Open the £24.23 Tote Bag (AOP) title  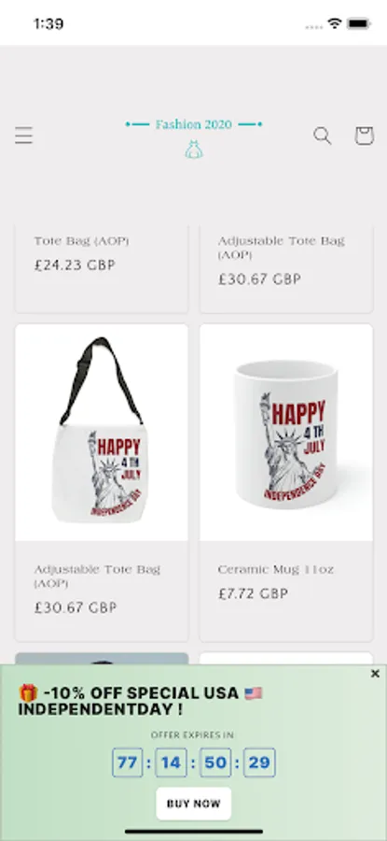point(81,241)
